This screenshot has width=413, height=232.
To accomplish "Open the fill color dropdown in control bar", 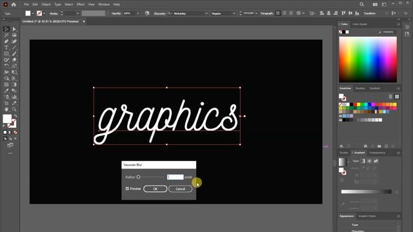I will pyautogui.click(x=33, y=13).
